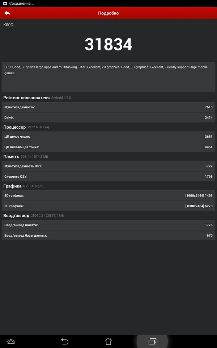Viewport: 217px width, 348px height.
Task: Tap the Ввод/вывод базы данных row
Action: 109,235
